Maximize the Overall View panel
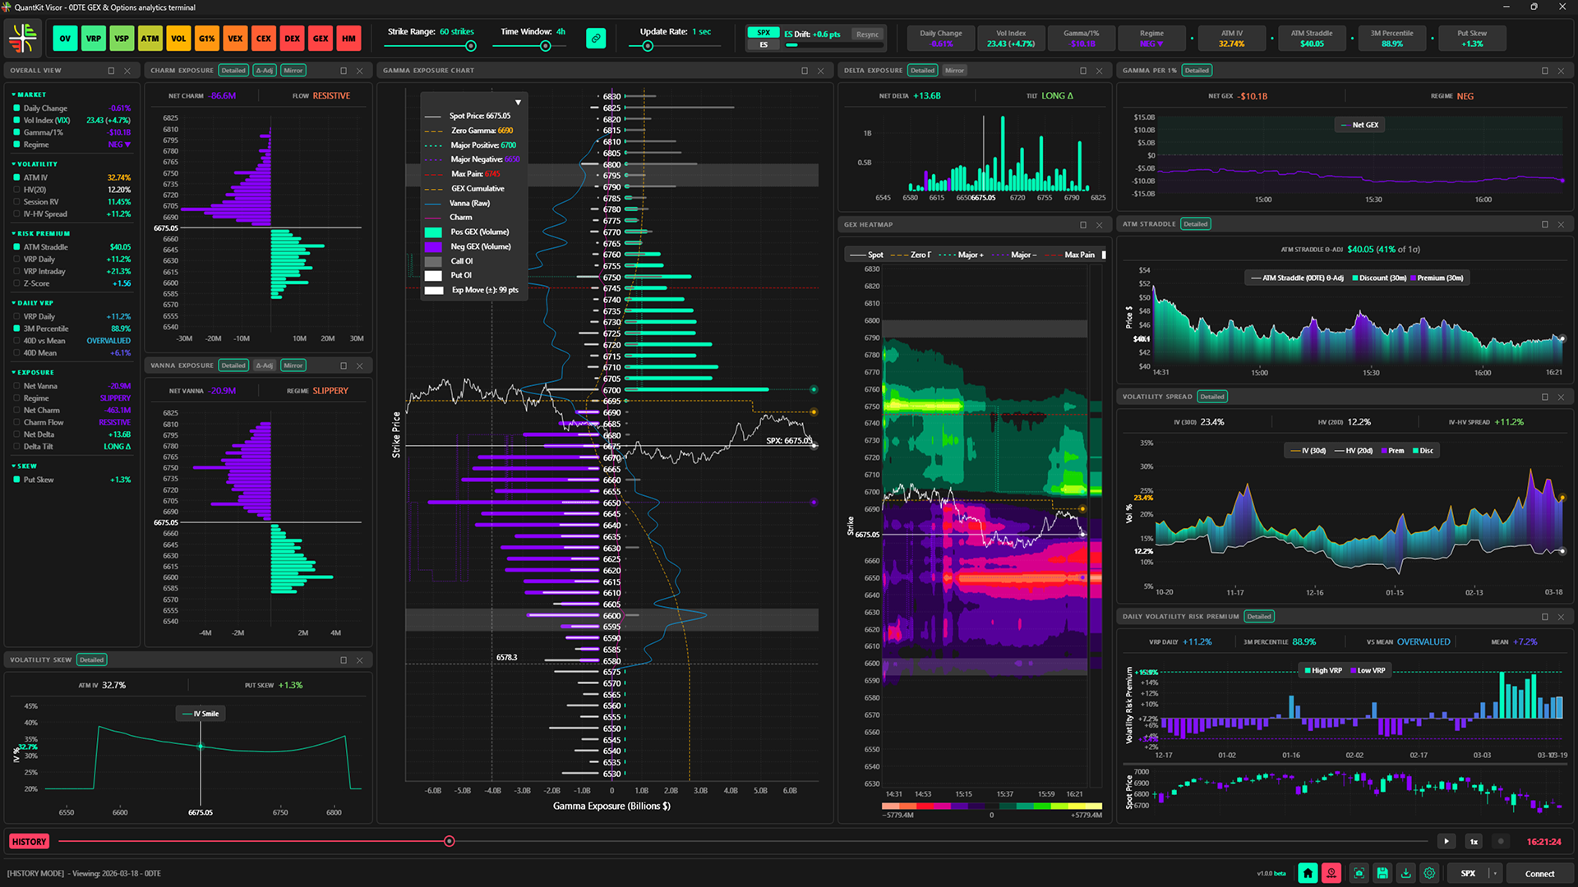 pos(111,71)
